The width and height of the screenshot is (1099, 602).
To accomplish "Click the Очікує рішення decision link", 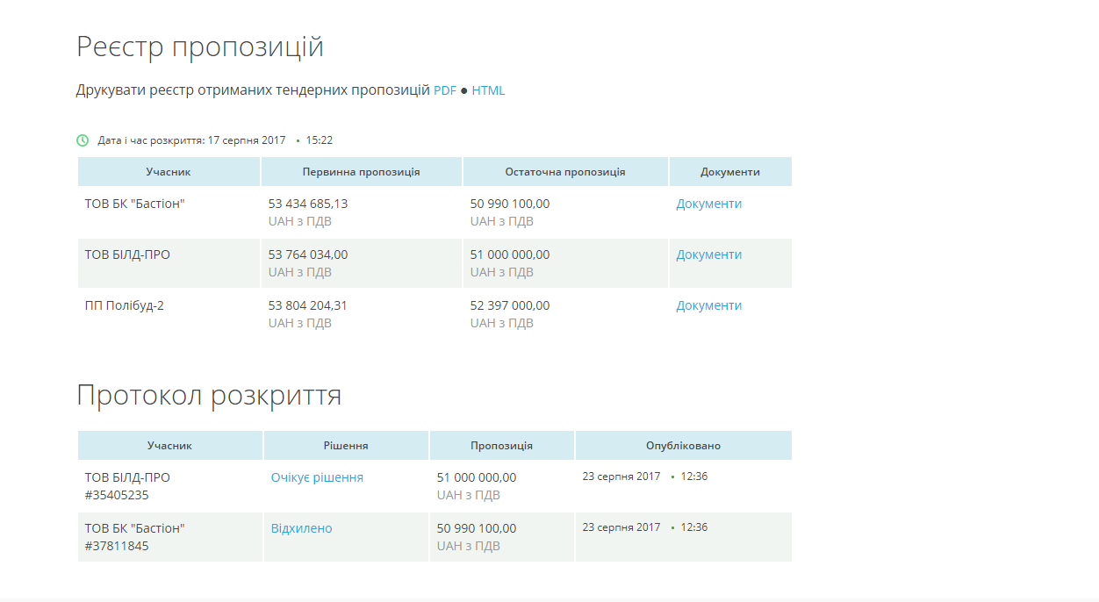I will [317, 477].
